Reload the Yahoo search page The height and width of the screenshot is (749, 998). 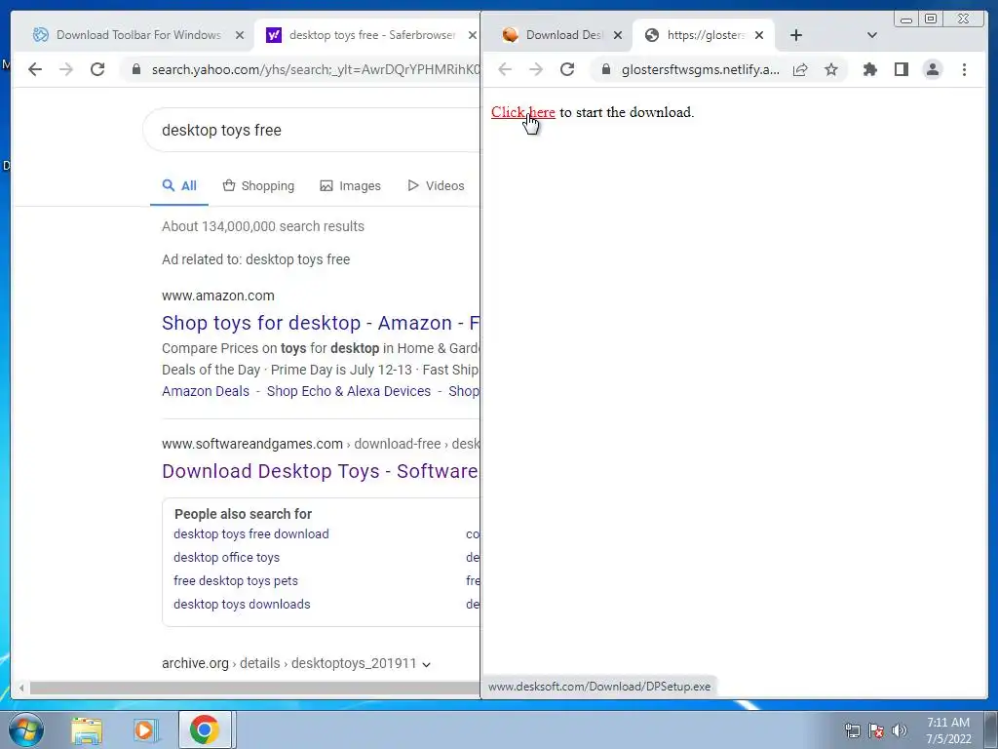coord(97,69)
